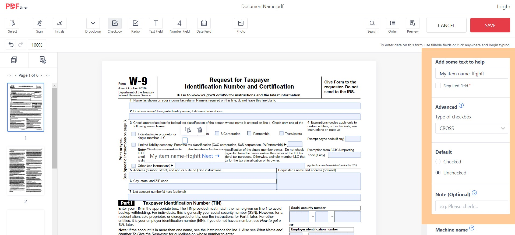Tick the S Corporation checkbox
The height and width of the screenshot is (235, 515).
coord(217,133)
